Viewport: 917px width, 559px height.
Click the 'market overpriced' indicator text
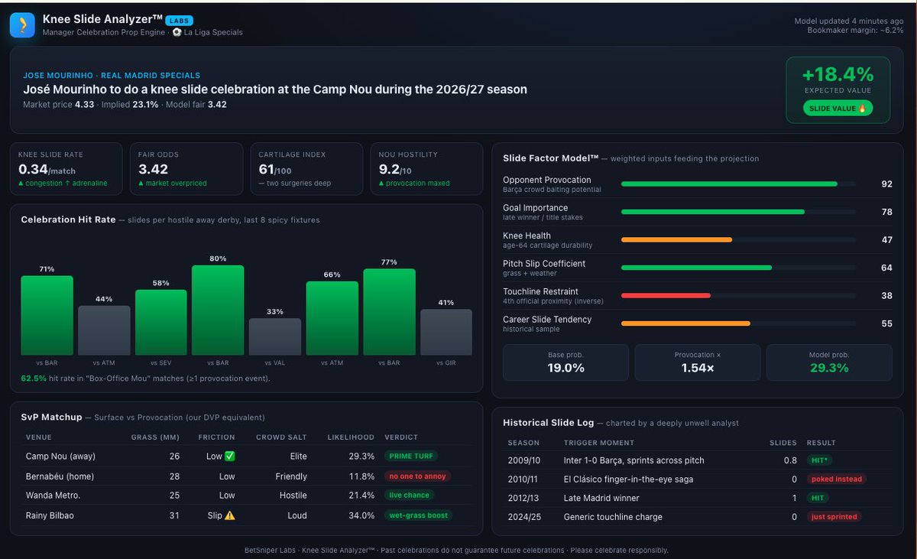pyautogui.click(x=172, y=184)
